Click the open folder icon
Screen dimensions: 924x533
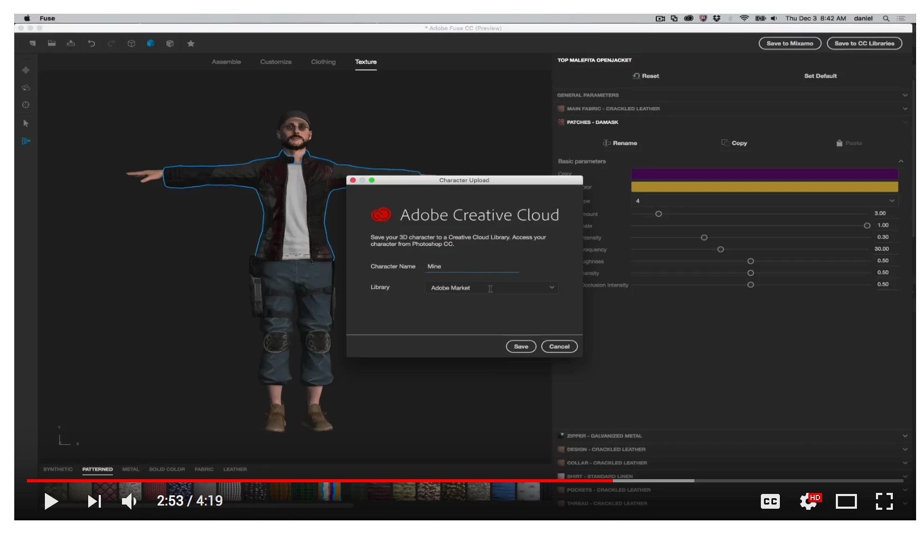(x=52, y=43)
